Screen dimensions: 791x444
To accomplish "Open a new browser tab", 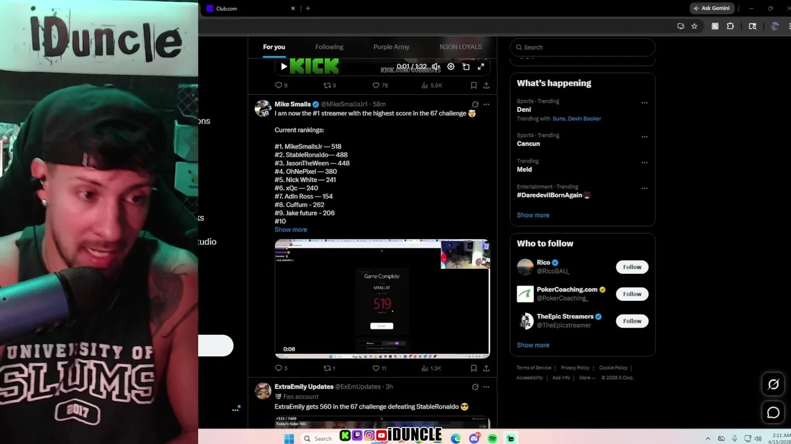I will point(308,9).
